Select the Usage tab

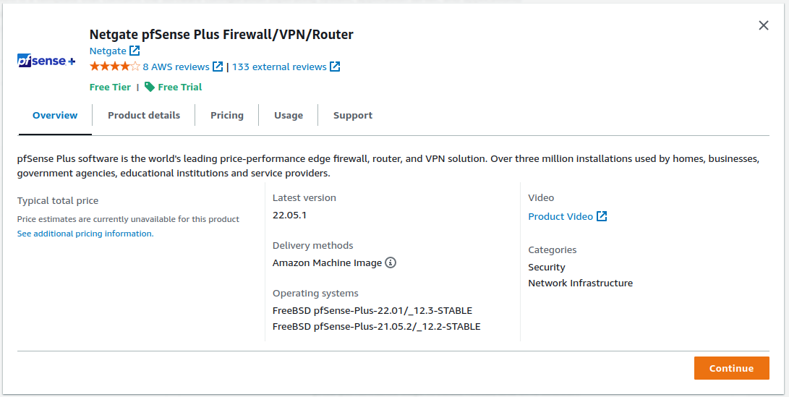(x=289, y=116)
